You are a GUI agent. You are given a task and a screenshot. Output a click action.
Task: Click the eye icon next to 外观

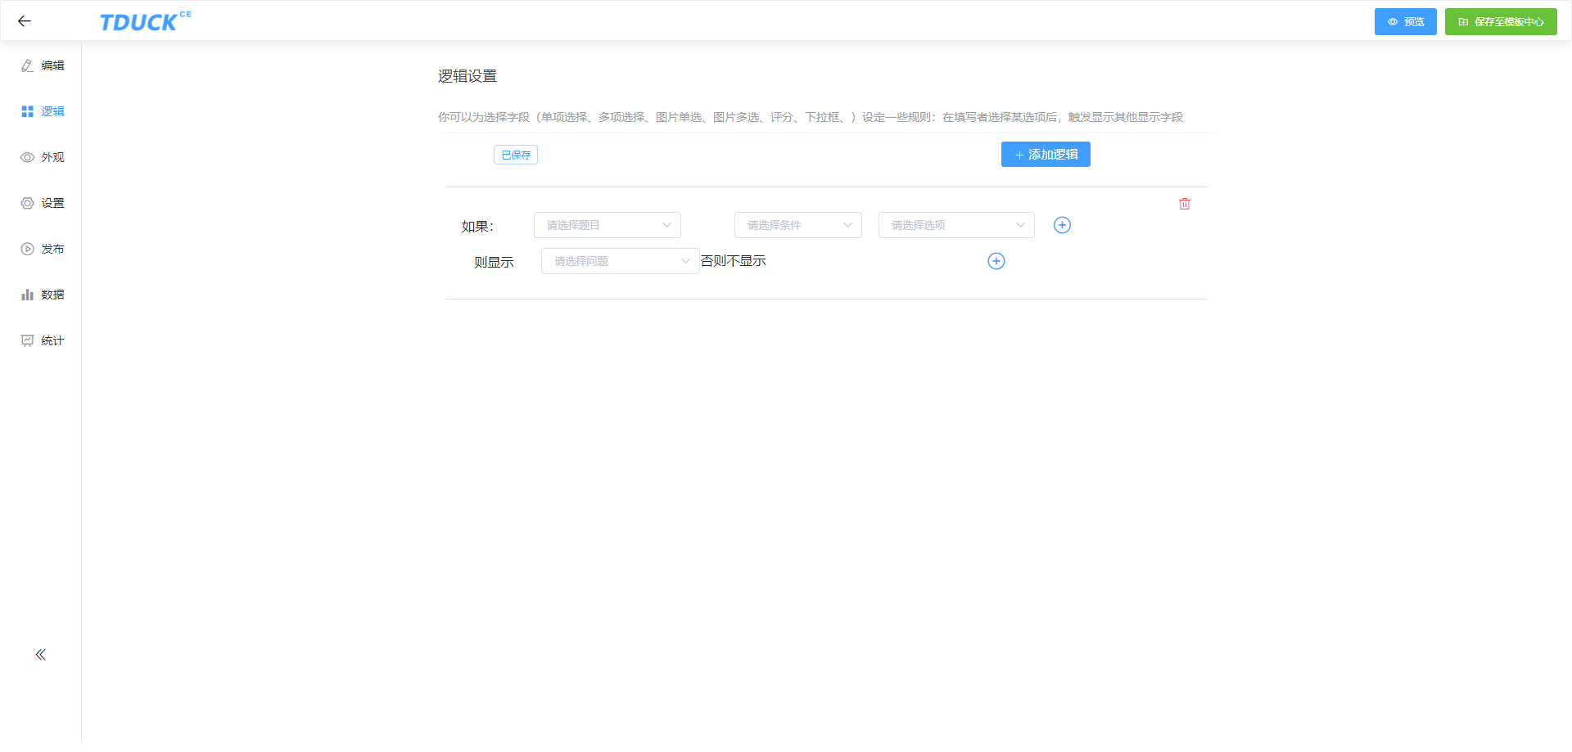[27, 157]
